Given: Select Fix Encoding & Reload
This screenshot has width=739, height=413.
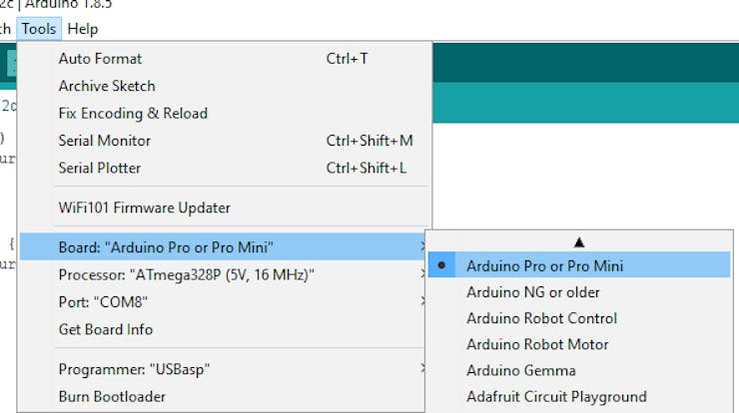Looking at the screenshot, I should point(225,113).
